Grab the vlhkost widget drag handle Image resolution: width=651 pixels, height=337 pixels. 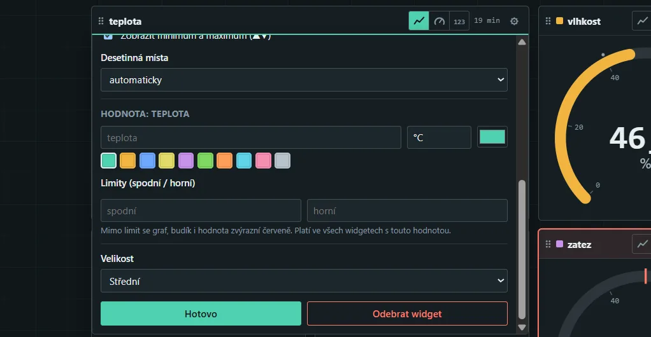[548, 21]
